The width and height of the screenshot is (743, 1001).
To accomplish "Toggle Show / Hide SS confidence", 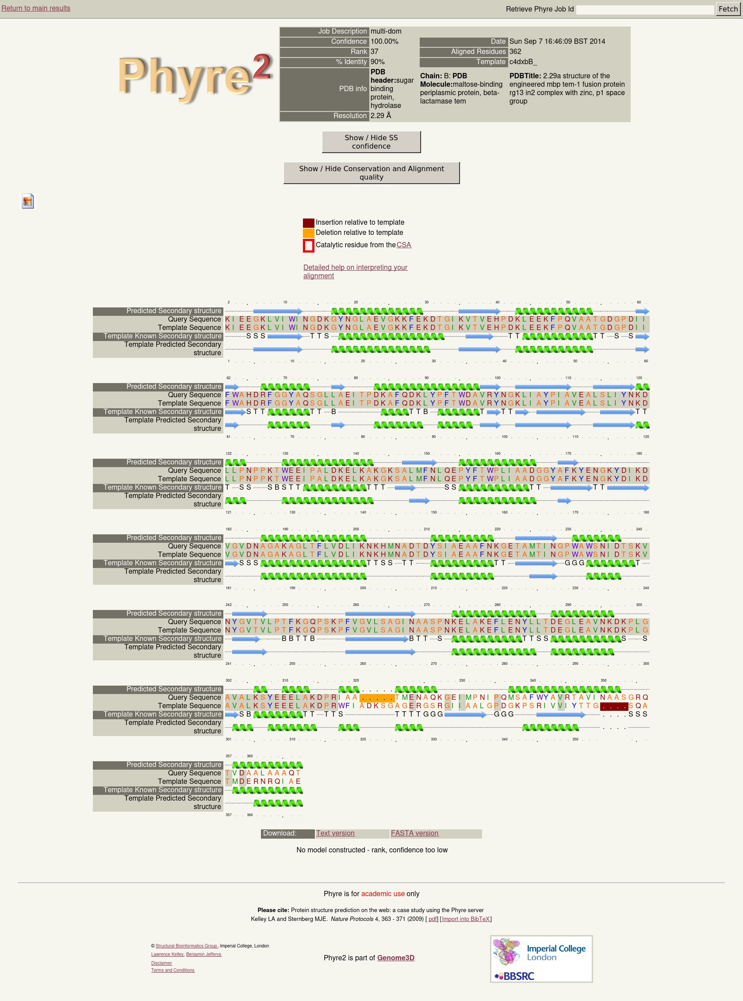I will pyautogui.click(x=371, y=142).
